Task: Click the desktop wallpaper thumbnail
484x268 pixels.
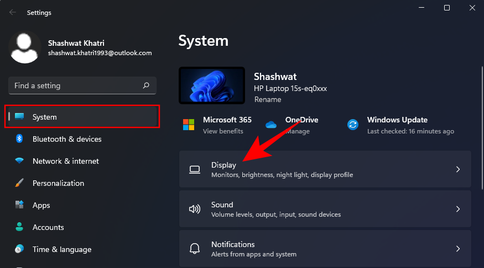Action: point(212,85)
